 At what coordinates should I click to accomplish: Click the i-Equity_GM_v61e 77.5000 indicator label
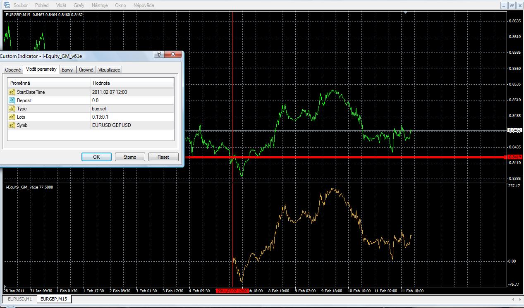29,187
